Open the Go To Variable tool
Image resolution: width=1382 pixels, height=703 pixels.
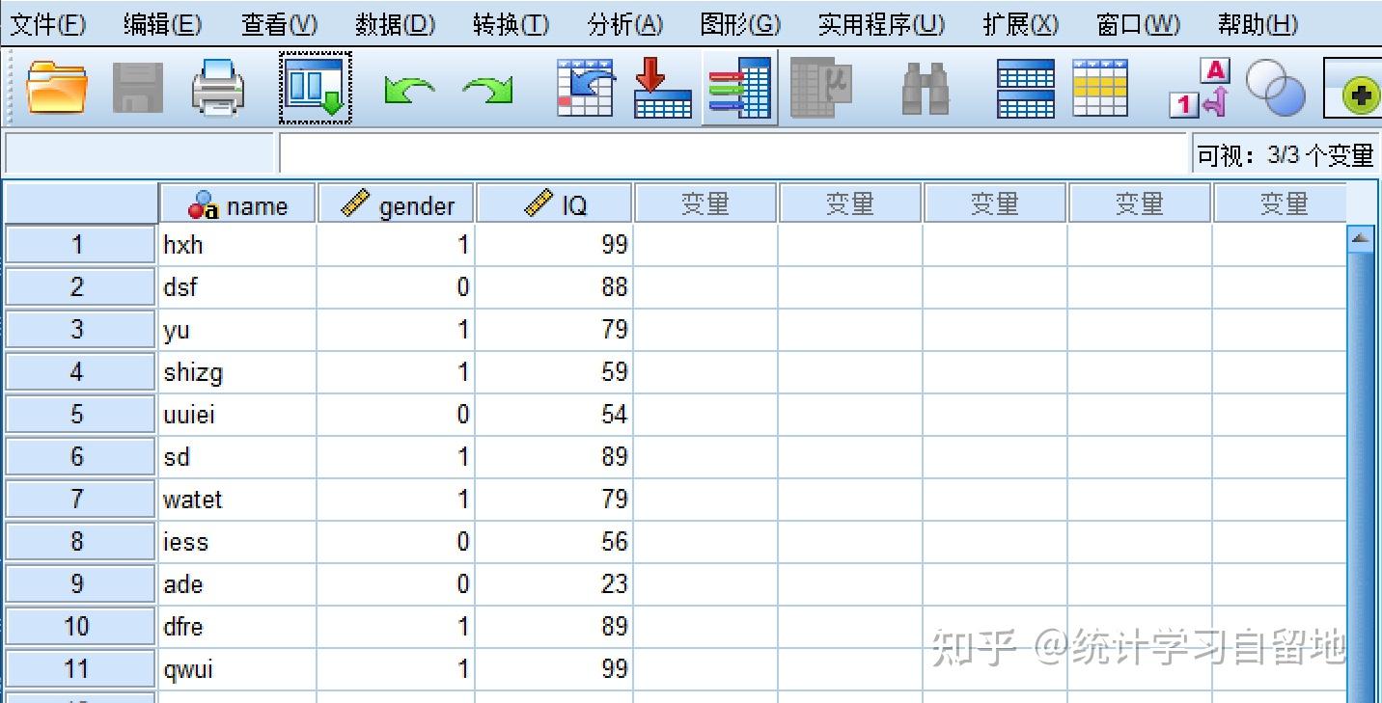pos(661,90)
